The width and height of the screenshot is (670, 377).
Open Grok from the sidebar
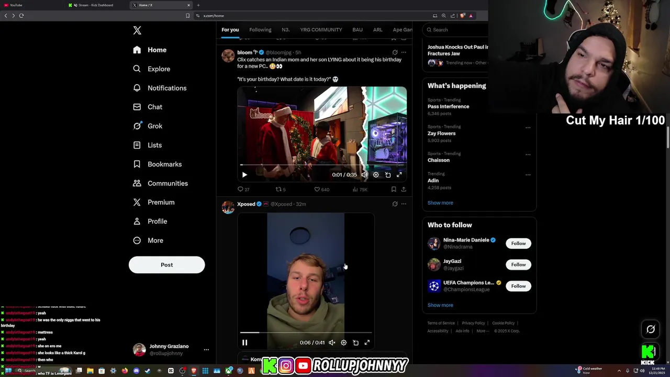(148, 126)
